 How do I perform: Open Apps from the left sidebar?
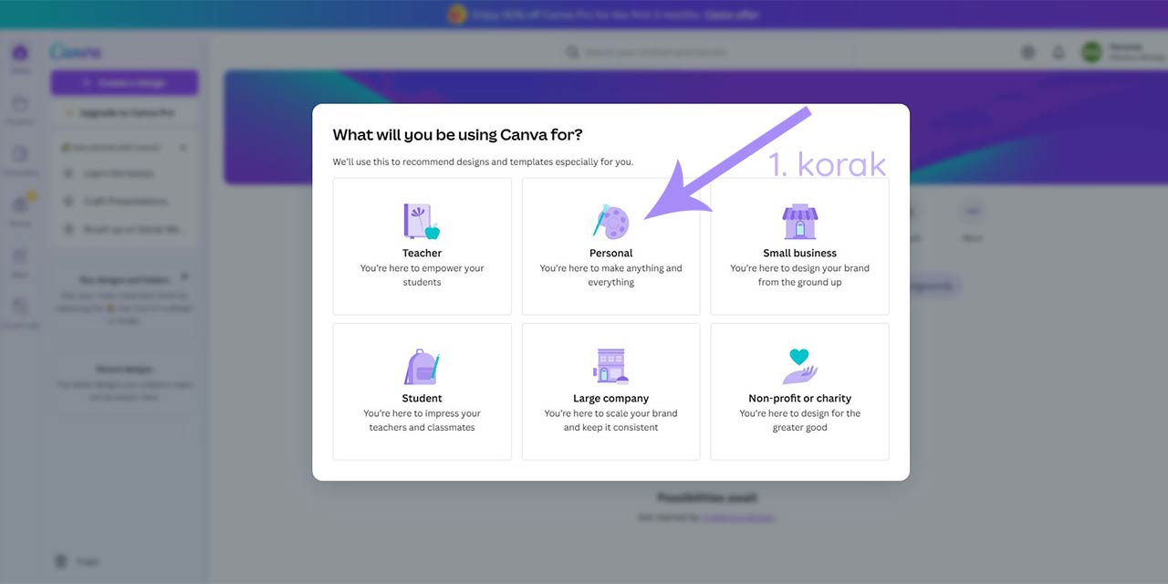(20, 261)
